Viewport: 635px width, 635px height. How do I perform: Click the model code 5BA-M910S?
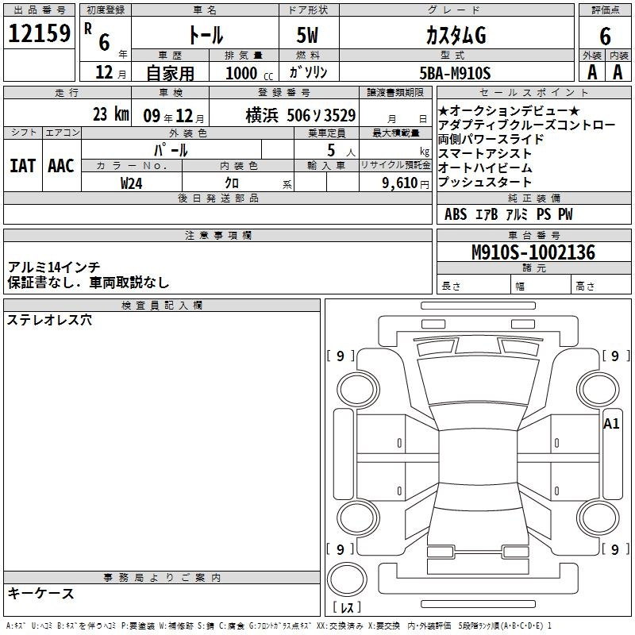tap(455, 73)
